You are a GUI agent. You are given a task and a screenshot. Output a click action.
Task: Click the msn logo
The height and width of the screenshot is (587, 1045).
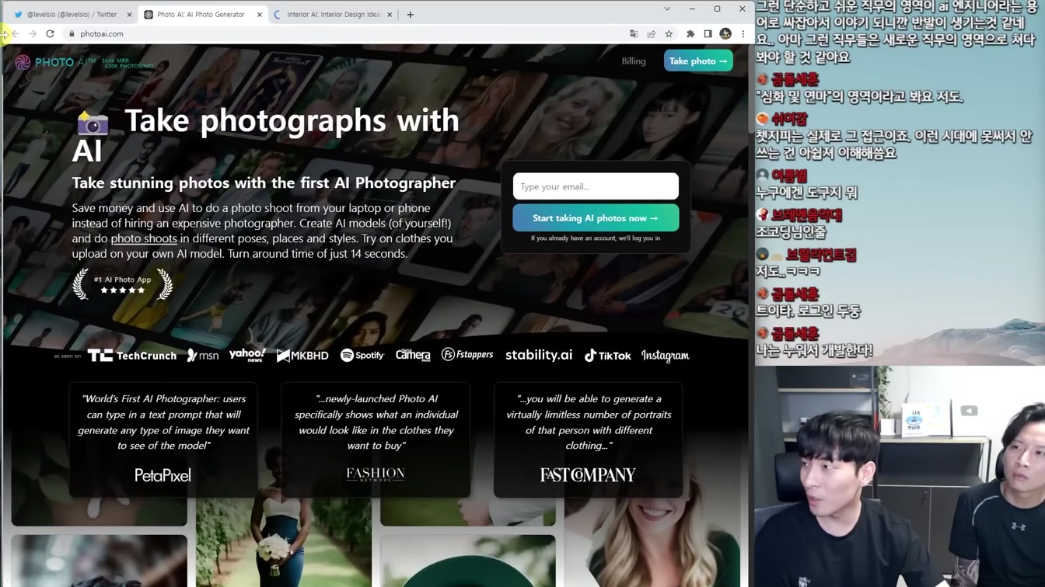pos(203,356)
